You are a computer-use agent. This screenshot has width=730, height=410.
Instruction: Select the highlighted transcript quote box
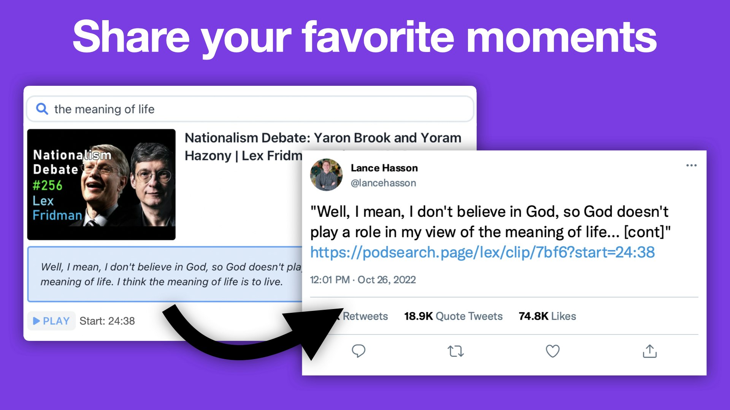164,274
